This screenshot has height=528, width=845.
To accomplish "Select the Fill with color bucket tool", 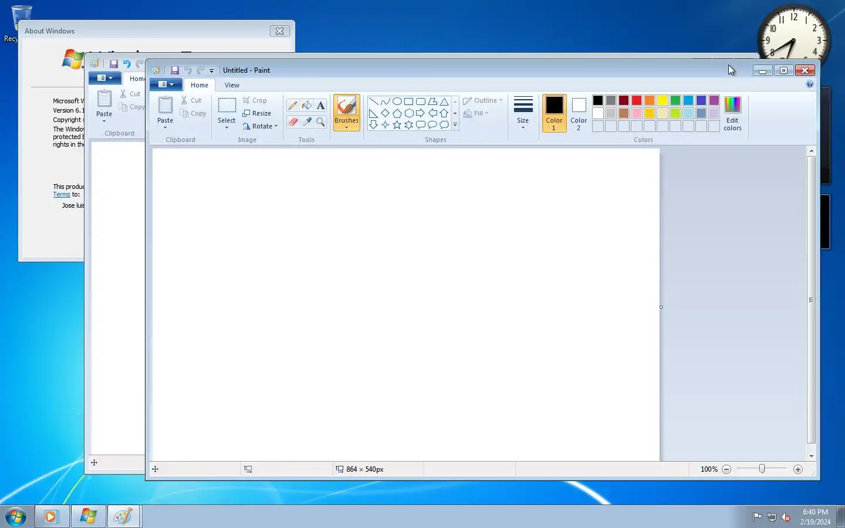I will [307, 106].
